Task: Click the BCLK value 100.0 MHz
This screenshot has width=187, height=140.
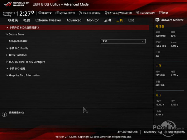Action: tap(161, 46)
